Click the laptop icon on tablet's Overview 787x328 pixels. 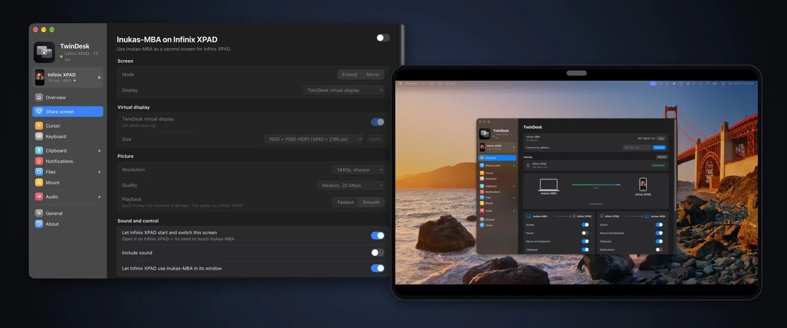(x=548, y=185)
